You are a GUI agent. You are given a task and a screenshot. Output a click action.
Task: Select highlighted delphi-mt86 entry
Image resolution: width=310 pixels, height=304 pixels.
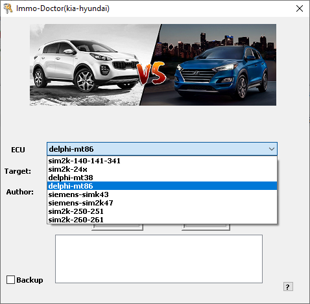(162, 186)
